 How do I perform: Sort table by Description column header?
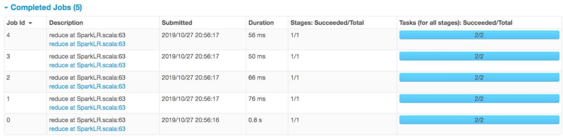[x=66, y=23]
